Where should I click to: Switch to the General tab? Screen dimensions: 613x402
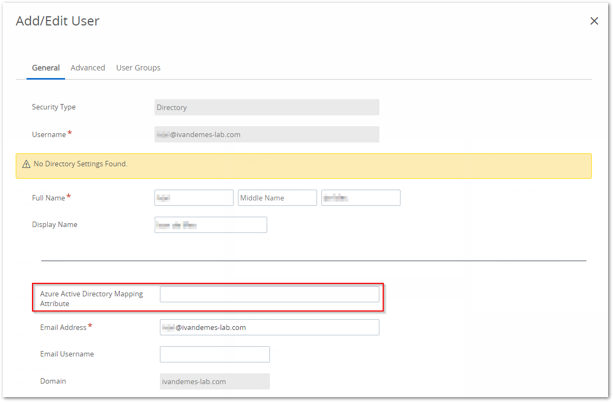pyautogui.click(x=46, y=68)
